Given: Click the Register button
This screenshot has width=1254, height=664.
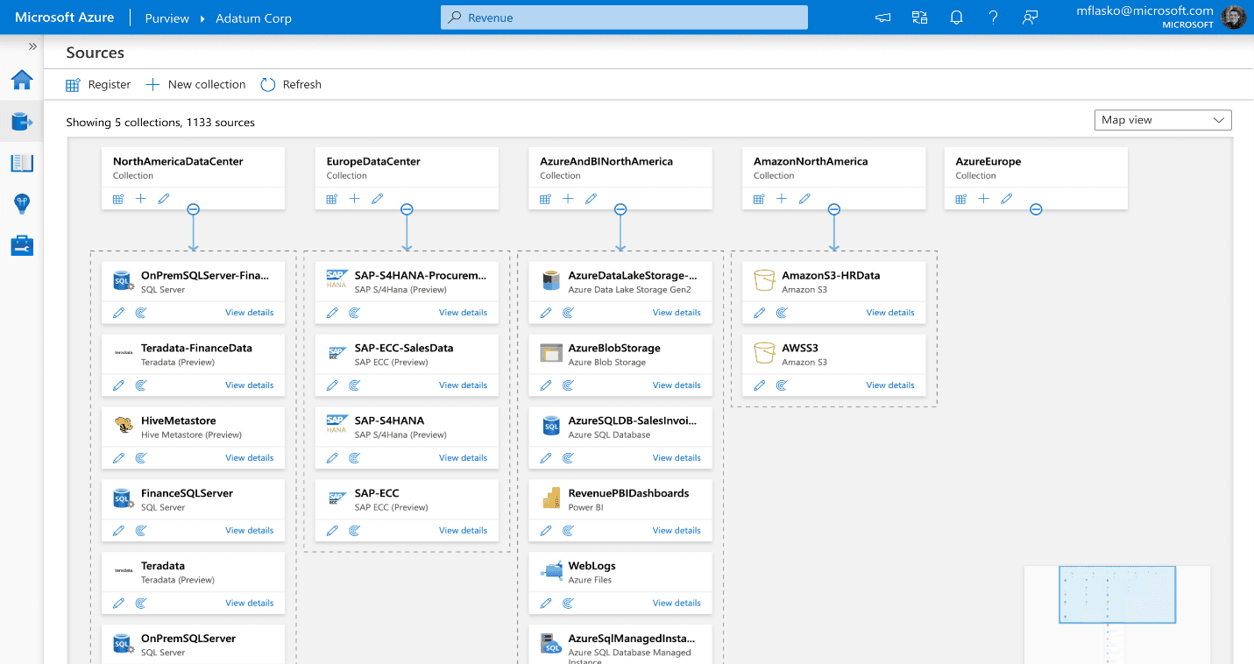Looking at the screenshot, I should (x=98, y=84).
